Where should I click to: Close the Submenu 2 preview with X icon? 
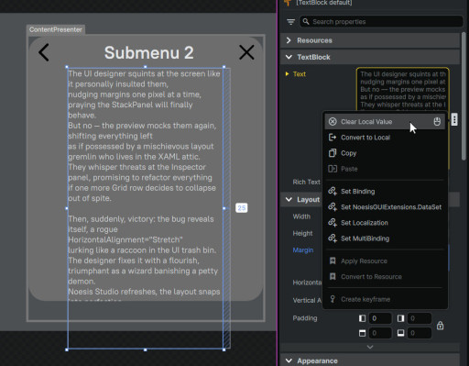246,52
